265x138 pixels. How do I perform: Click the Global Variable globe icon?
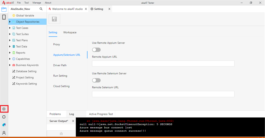click(x=14, y=16)
